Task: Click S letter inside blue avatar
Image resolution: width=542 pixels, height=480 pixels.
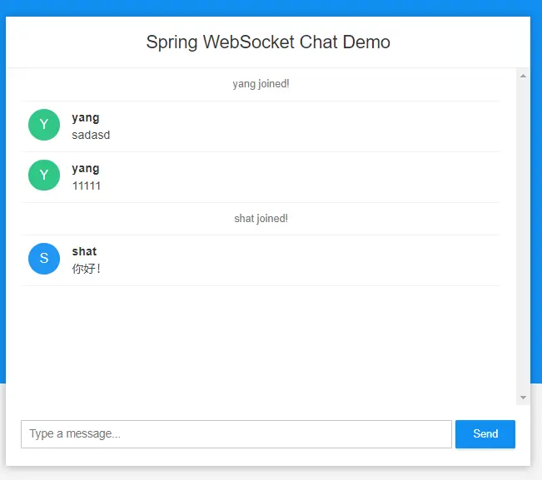Action: (44, 258)
